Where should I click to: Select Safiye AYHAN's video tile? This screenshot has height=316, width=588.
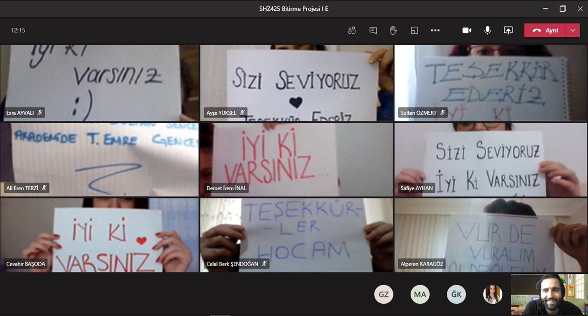click(x=491, y=160)
